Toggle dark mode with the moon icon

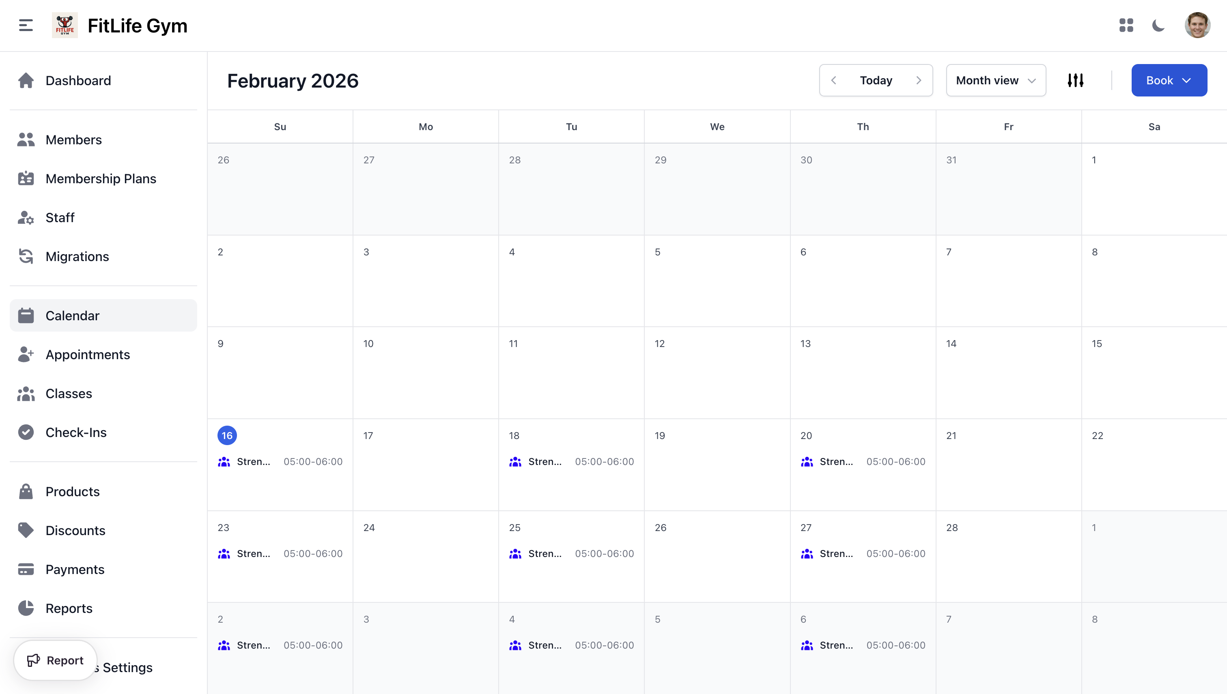[1158, 25]
